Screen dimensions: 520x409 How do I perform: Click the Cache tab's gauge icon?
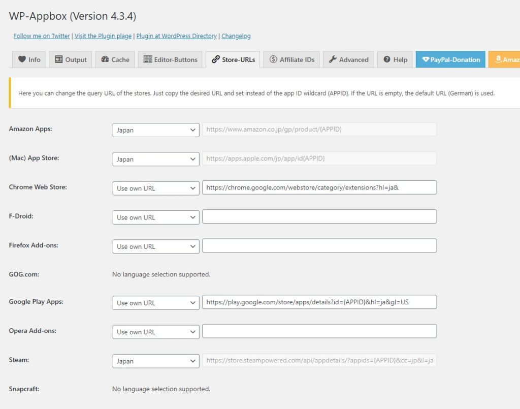pyautogui.click(x=105, y=59)
